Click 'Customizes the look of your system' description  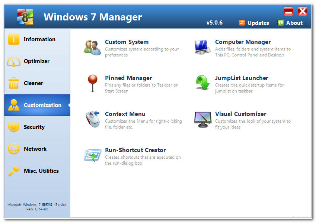pyautogui.click(x=253, y=124)
